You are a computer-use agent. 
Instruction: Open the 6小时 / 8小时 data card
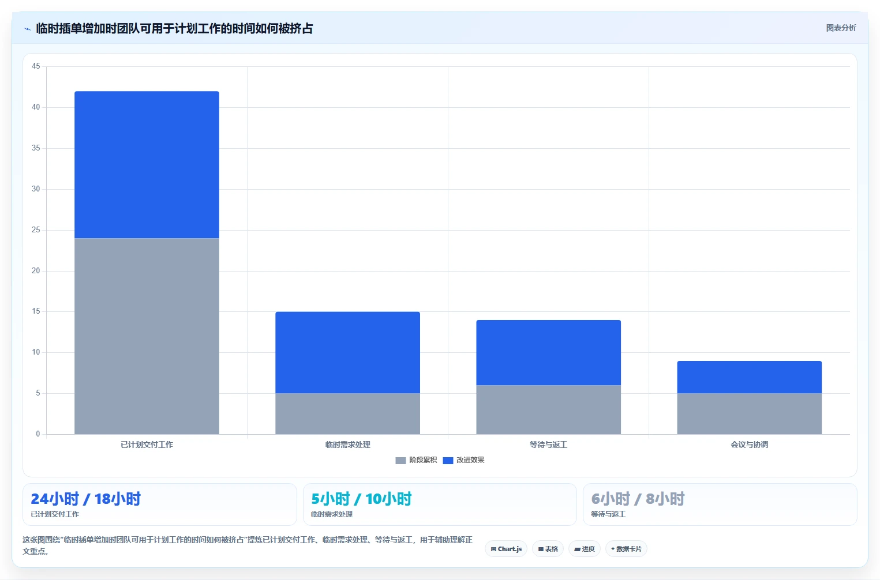(x=720, y=504)
